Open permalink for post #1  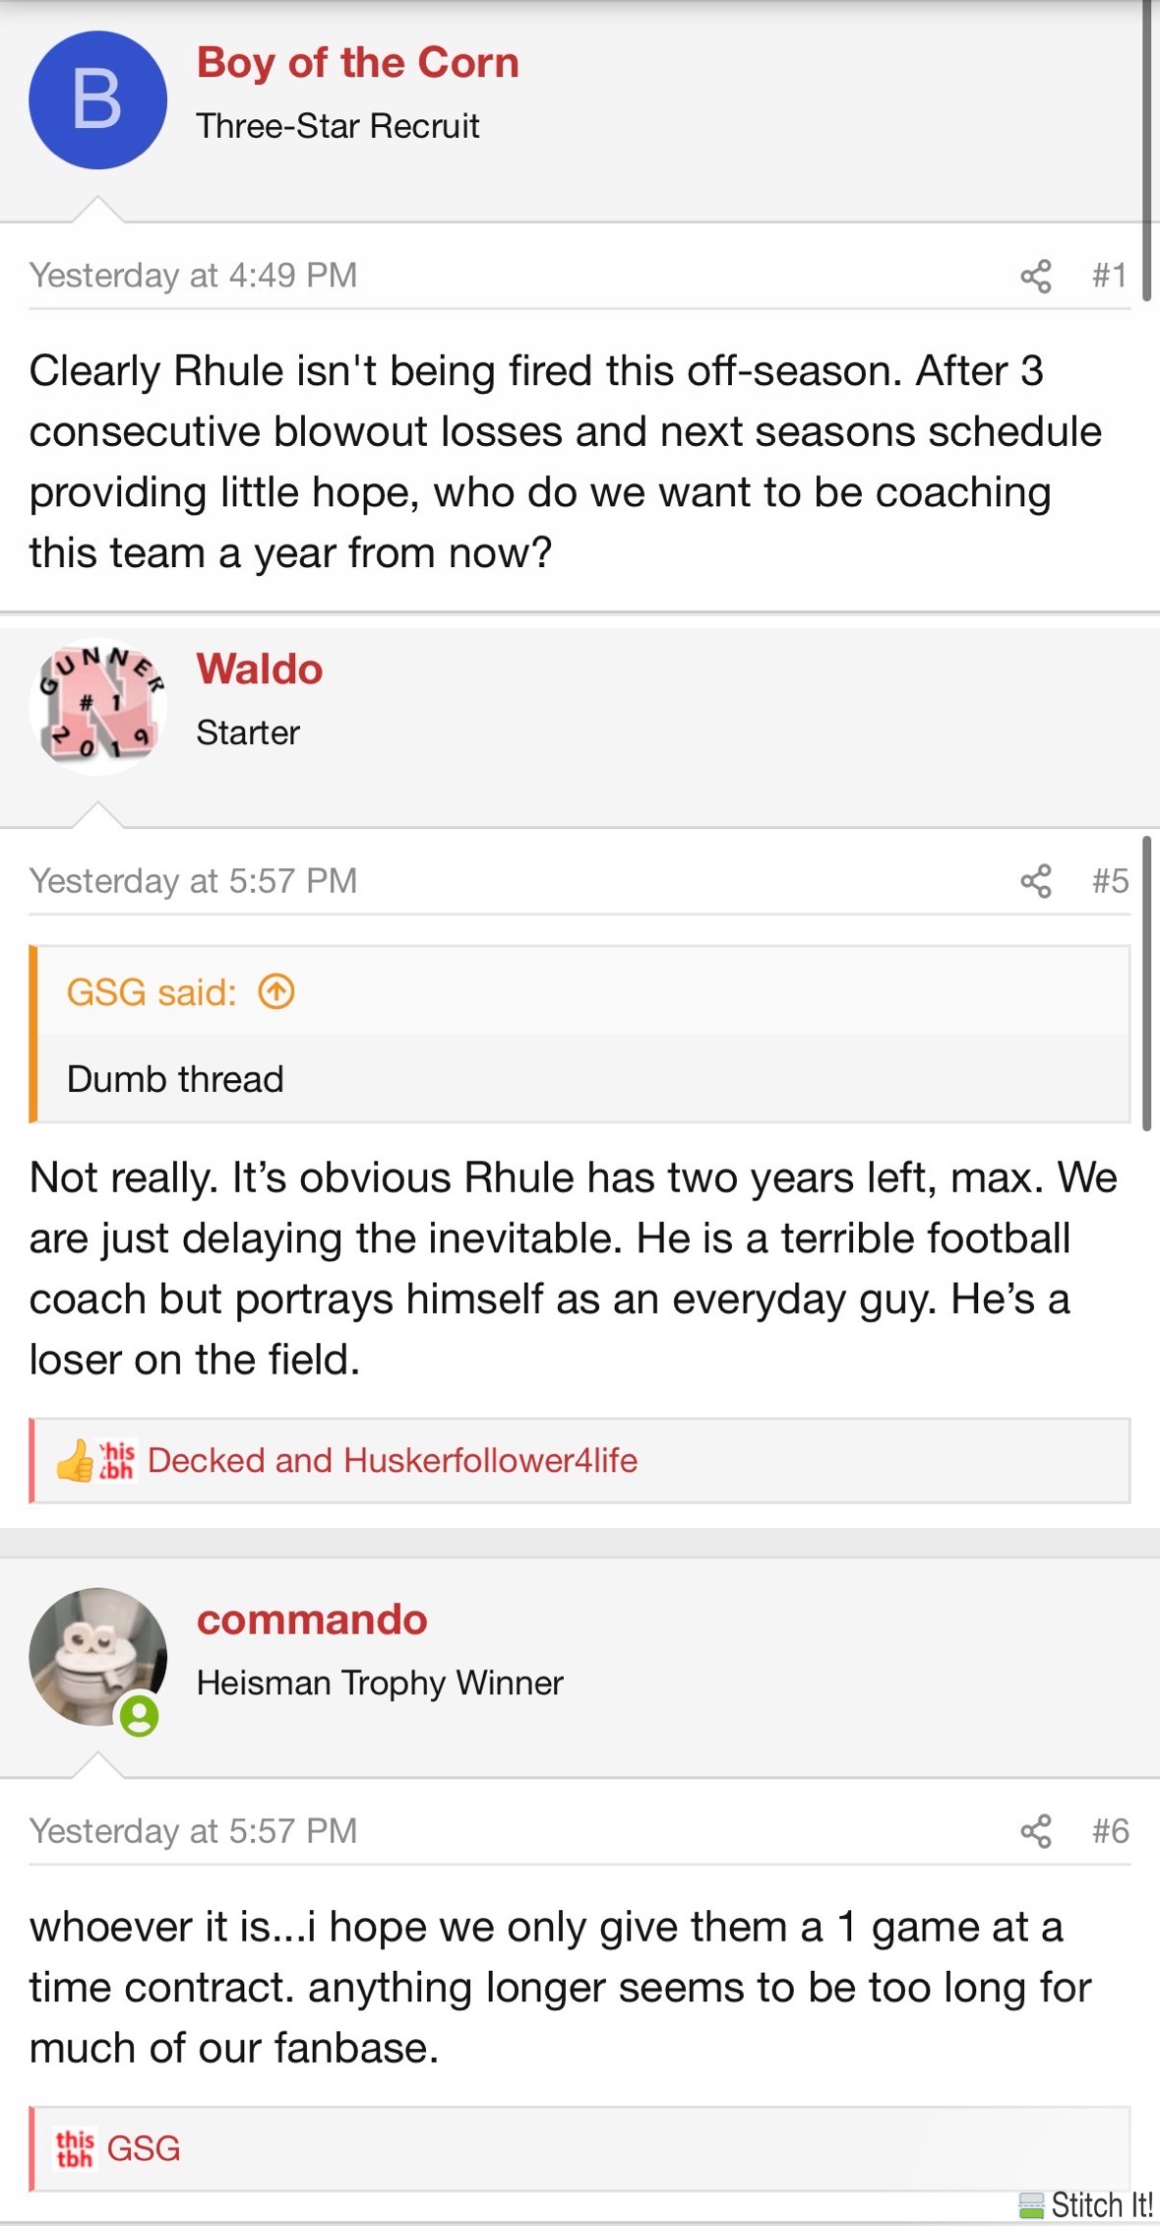[1109, 276]
